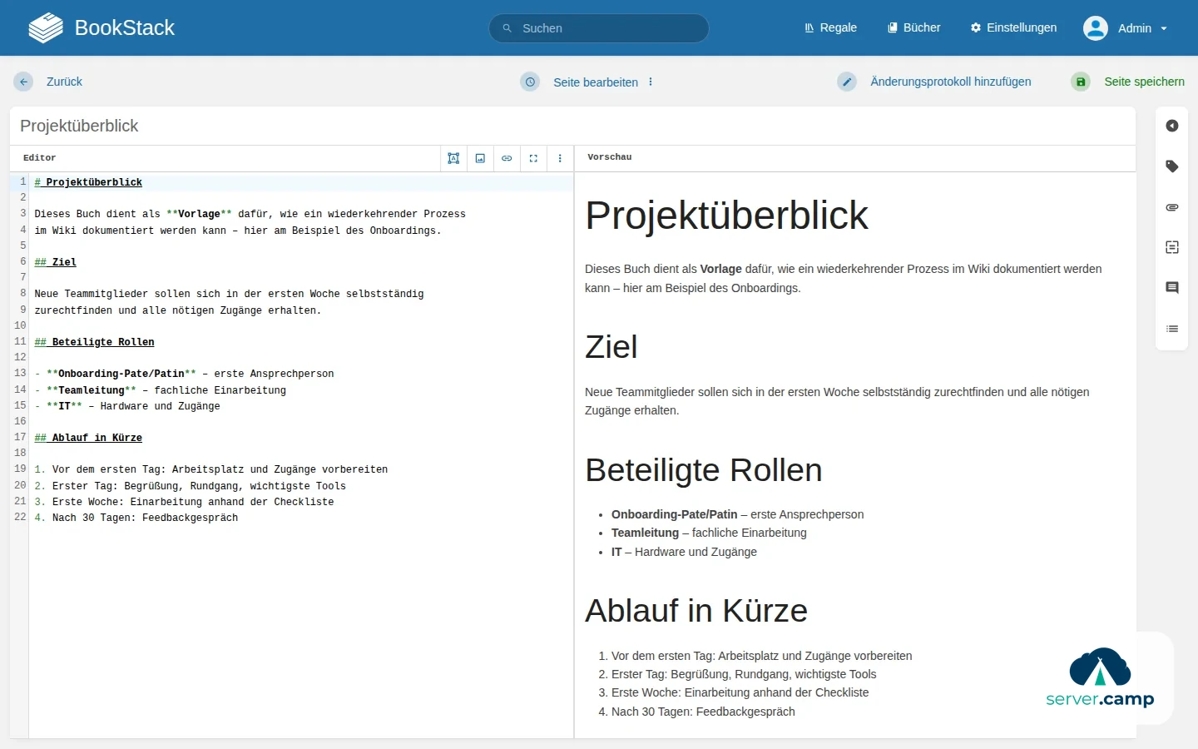The height and width of the screenshot is (749, 1198).
Task: Click the insert drawing icon in editor toolbar
Action: tap(453, 158)
